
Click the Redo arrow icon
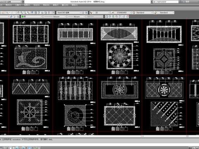12,13
